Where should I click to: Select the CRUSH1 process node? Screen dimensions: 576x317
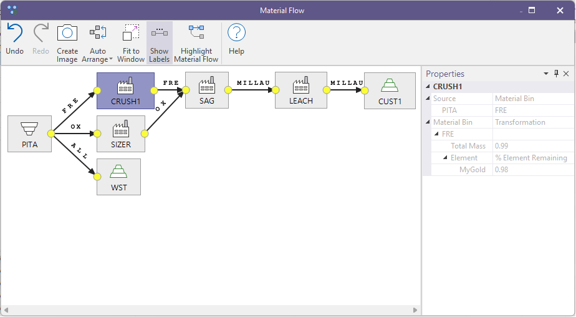coord(126,91)
